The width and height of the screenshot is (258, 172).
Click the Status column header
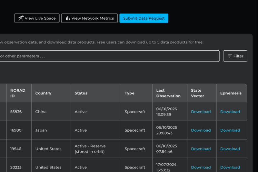pyautogui.click(x=81, y=93)
